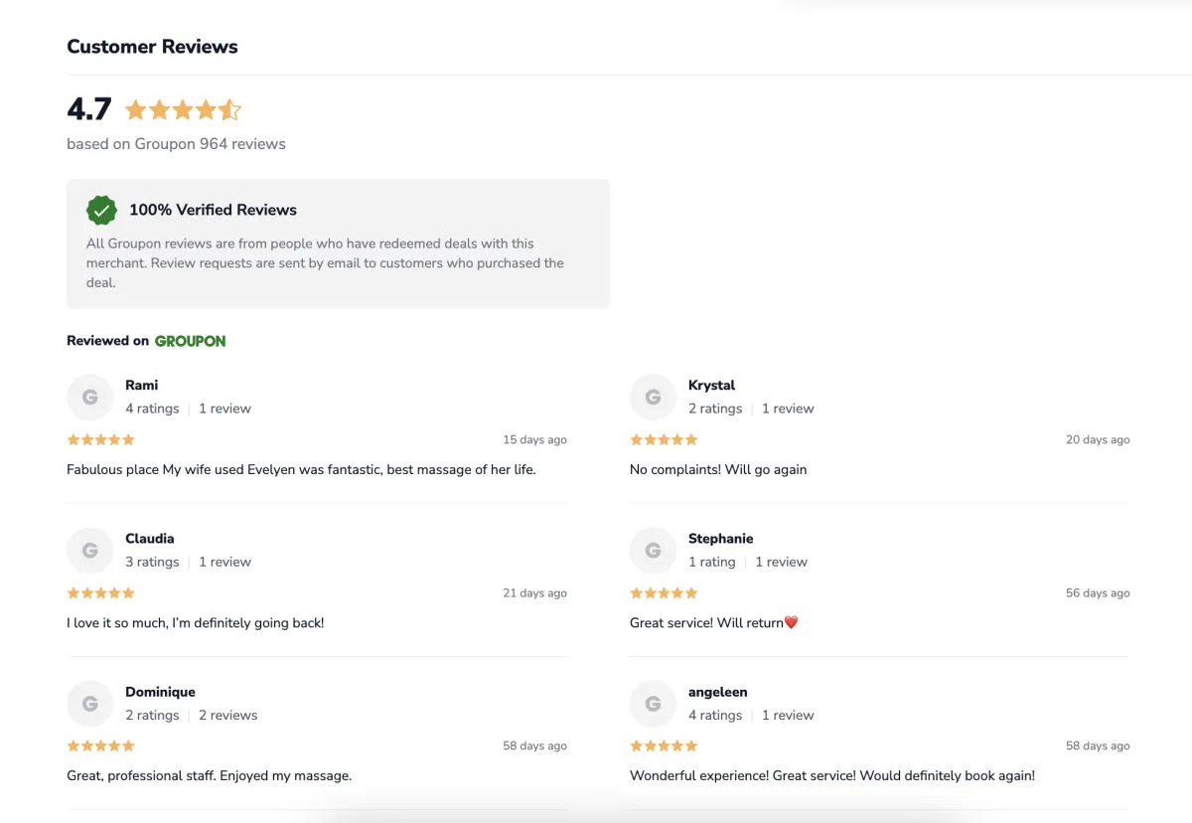Click the 'based on Groupon 964 reviews' text
1192x823 pixels.
[x=176, y=144]
